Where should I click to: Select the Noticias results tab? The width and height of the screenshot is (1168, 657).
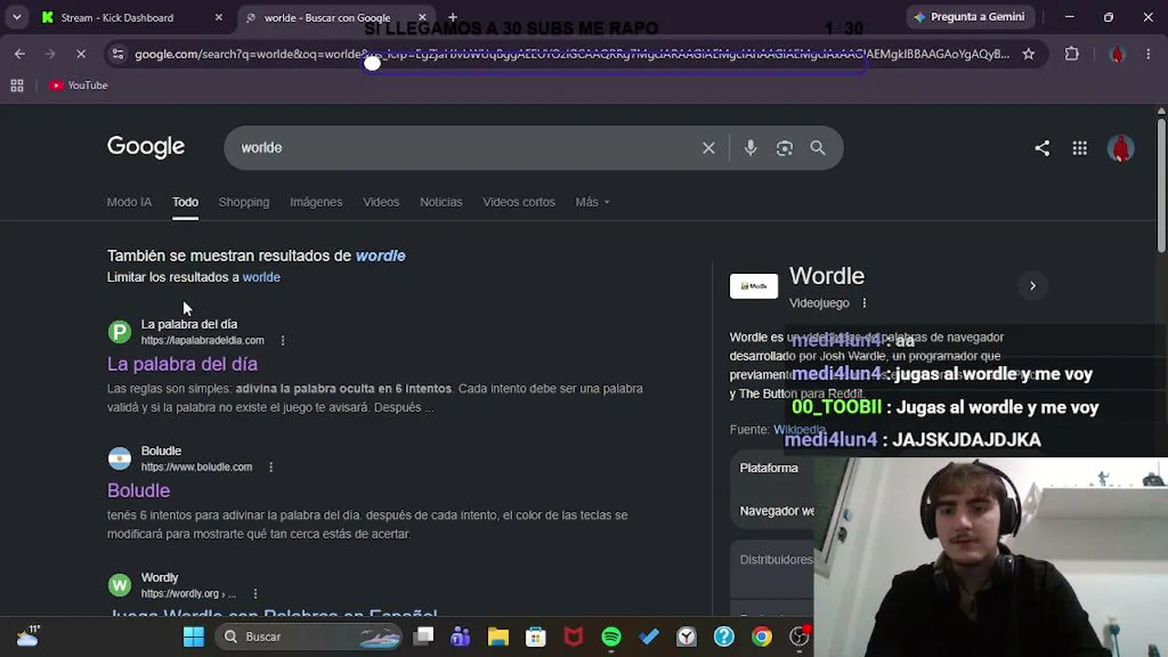(x=441, y=202)
